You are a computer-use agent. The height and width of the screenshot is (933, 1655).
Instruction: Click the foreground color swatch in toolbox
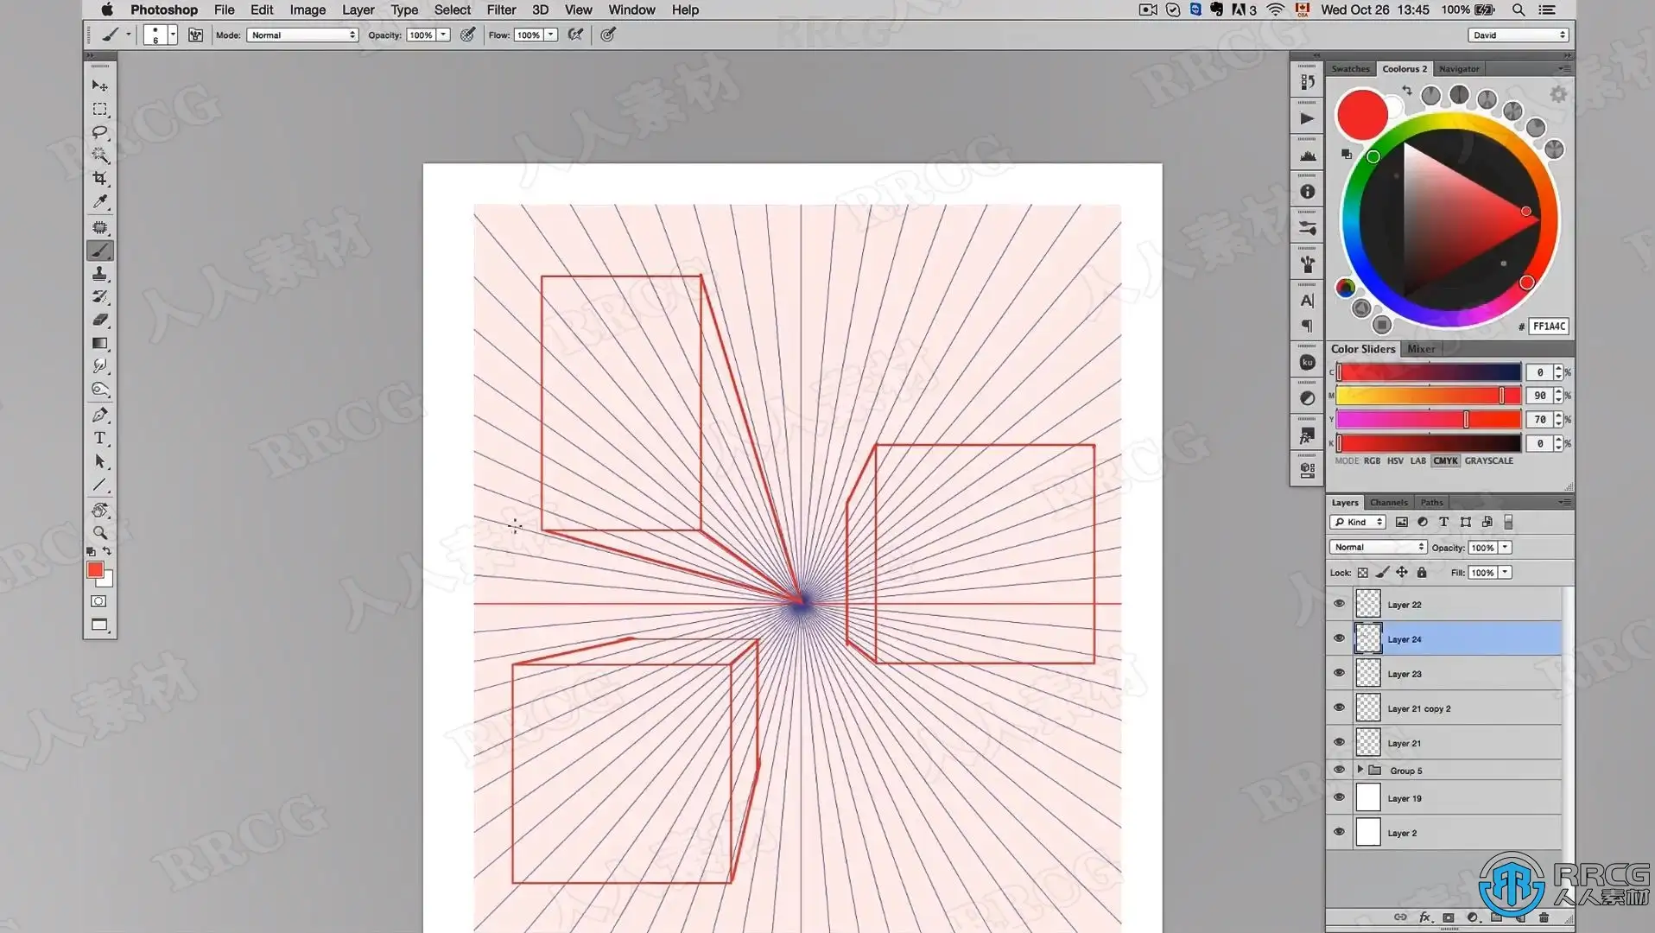(x=95, y=569)
